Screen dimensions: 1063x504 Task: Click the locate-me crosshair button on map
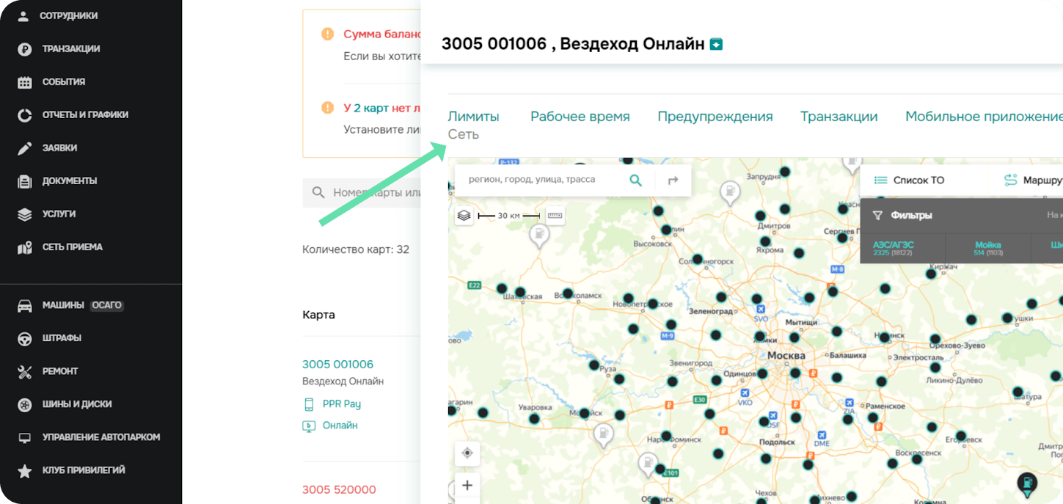pyautogui.click(x=467, y=453)
